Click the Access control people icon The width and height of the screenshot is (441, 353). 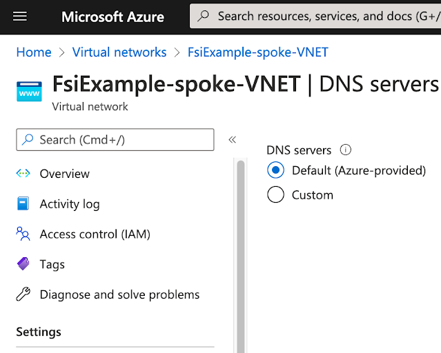[x=23, y=234]
